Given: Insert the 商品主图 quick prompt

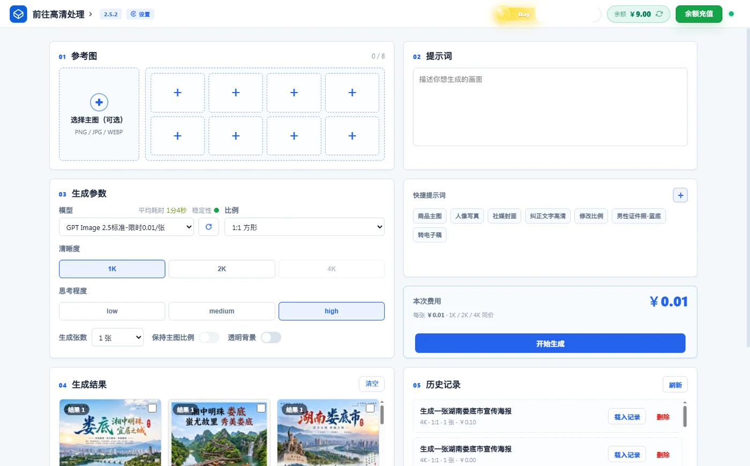Looking at the screenshot, I should [x=430, y=216].
